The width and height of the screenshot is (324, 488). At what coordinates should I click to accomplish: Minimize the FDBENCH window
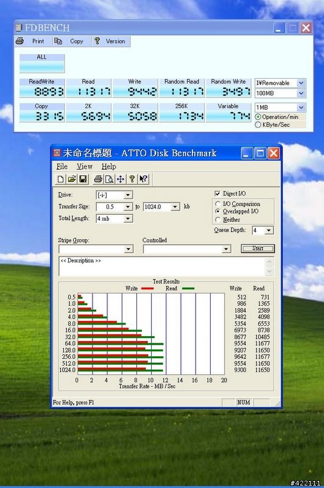(x=279, y=27)
